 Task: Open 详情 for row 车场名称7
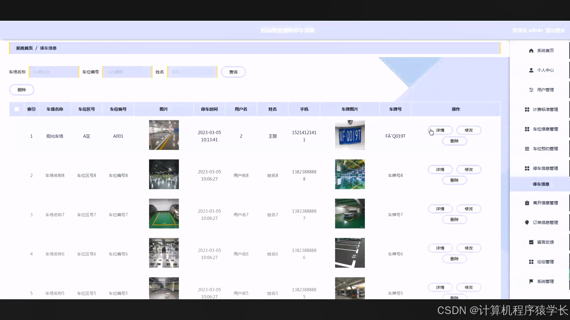click(x=440, y=209)
